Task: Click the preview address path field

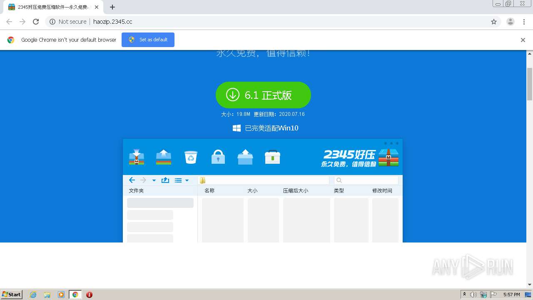Action: 264,180
